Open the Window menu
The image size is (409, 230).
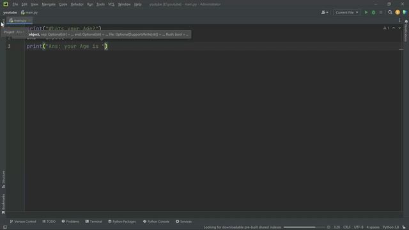(124, 4)
